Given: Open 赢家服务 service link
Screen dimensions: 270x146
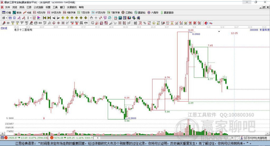Looking at the screenshot, I should coord(167,13).
